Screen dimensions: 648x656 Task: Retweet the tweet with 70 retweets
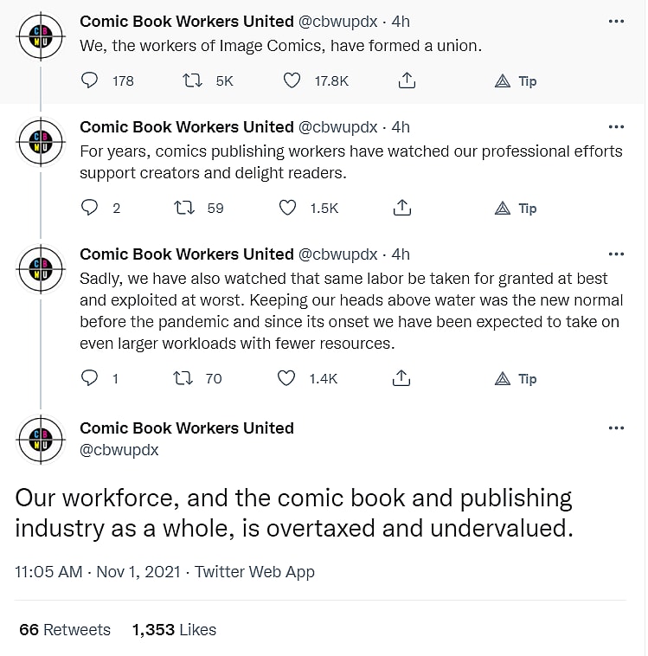tap(183, 378)
